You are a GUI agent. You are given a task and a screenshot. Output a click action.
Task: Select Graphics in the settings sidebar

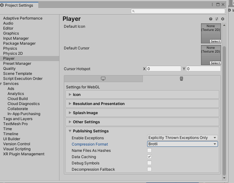pyautogui.click(x=11, y=33)
